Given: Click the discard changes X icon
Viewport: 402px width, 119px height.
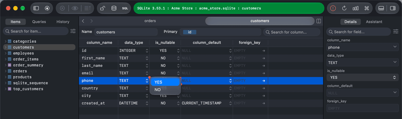Looking at the screenshot, I should (62, 8).
